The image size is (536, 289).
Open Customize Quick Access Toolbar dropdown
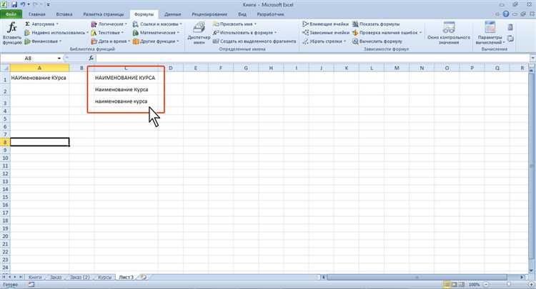pyautogui.click(x=48, y=5)
